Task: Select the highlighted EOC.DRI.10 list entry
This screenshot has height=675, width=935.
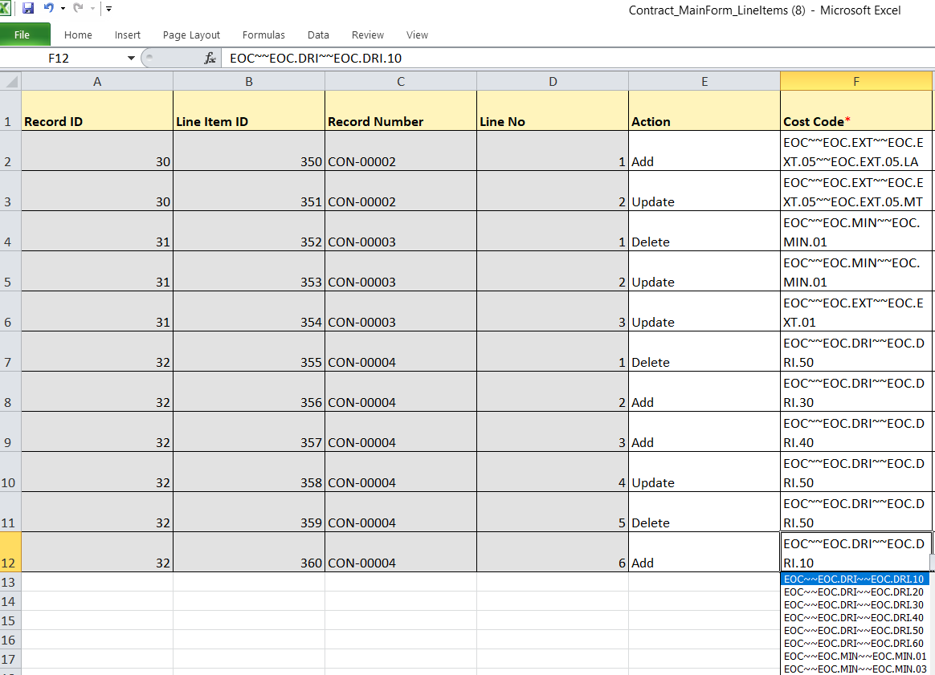Action: click(851, 579)
